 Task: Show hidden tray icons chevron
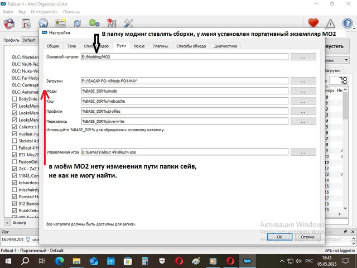tap(282, 261)
